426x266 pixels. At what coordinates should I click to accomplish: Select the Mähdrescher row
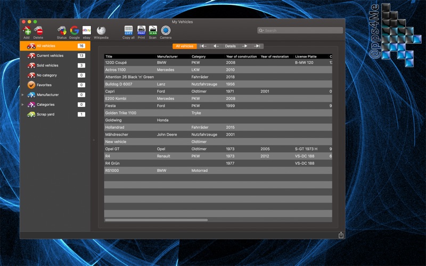pyautogui.click(x=218, y=135)
